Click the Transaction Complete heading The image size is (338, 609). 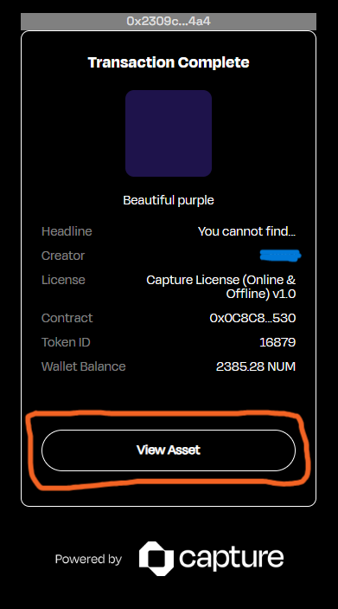click(x=169, y=62)
